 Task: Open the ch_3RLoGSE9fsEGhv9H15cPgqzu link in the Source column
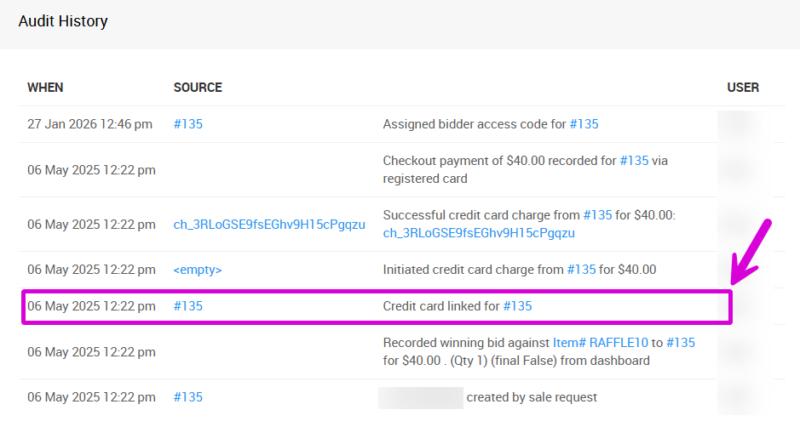(269, 225)
